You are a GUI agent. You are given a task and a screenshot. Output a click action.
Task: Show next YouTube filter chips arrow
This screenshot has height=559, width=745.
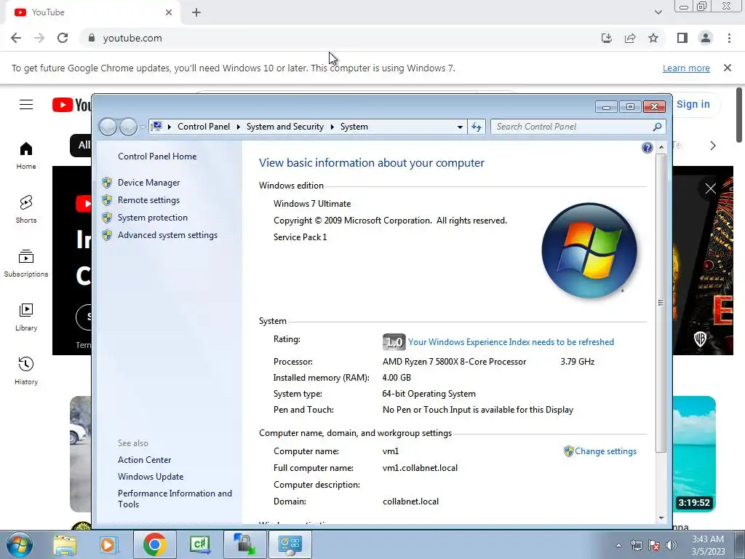[x=713, y=146]
